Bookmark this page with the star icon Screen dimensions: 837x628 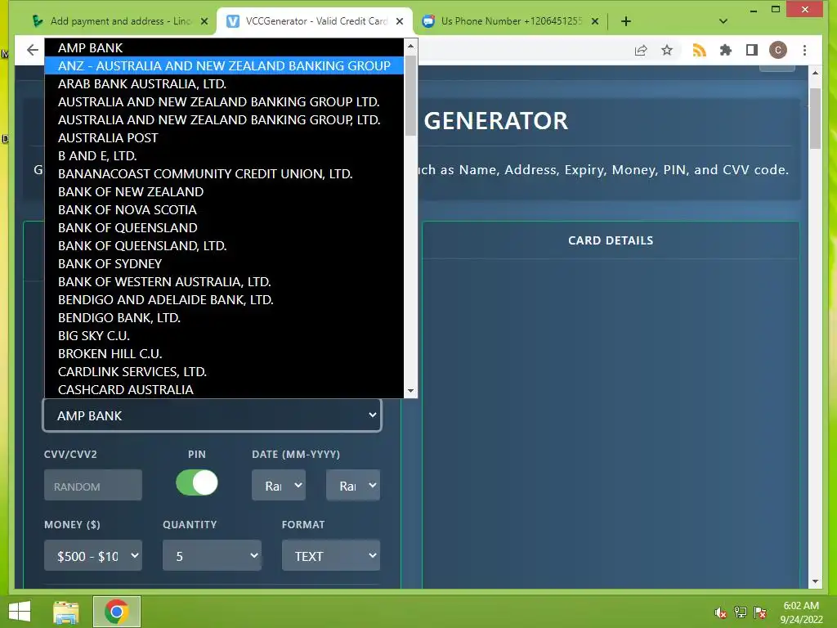click(667, 50)
